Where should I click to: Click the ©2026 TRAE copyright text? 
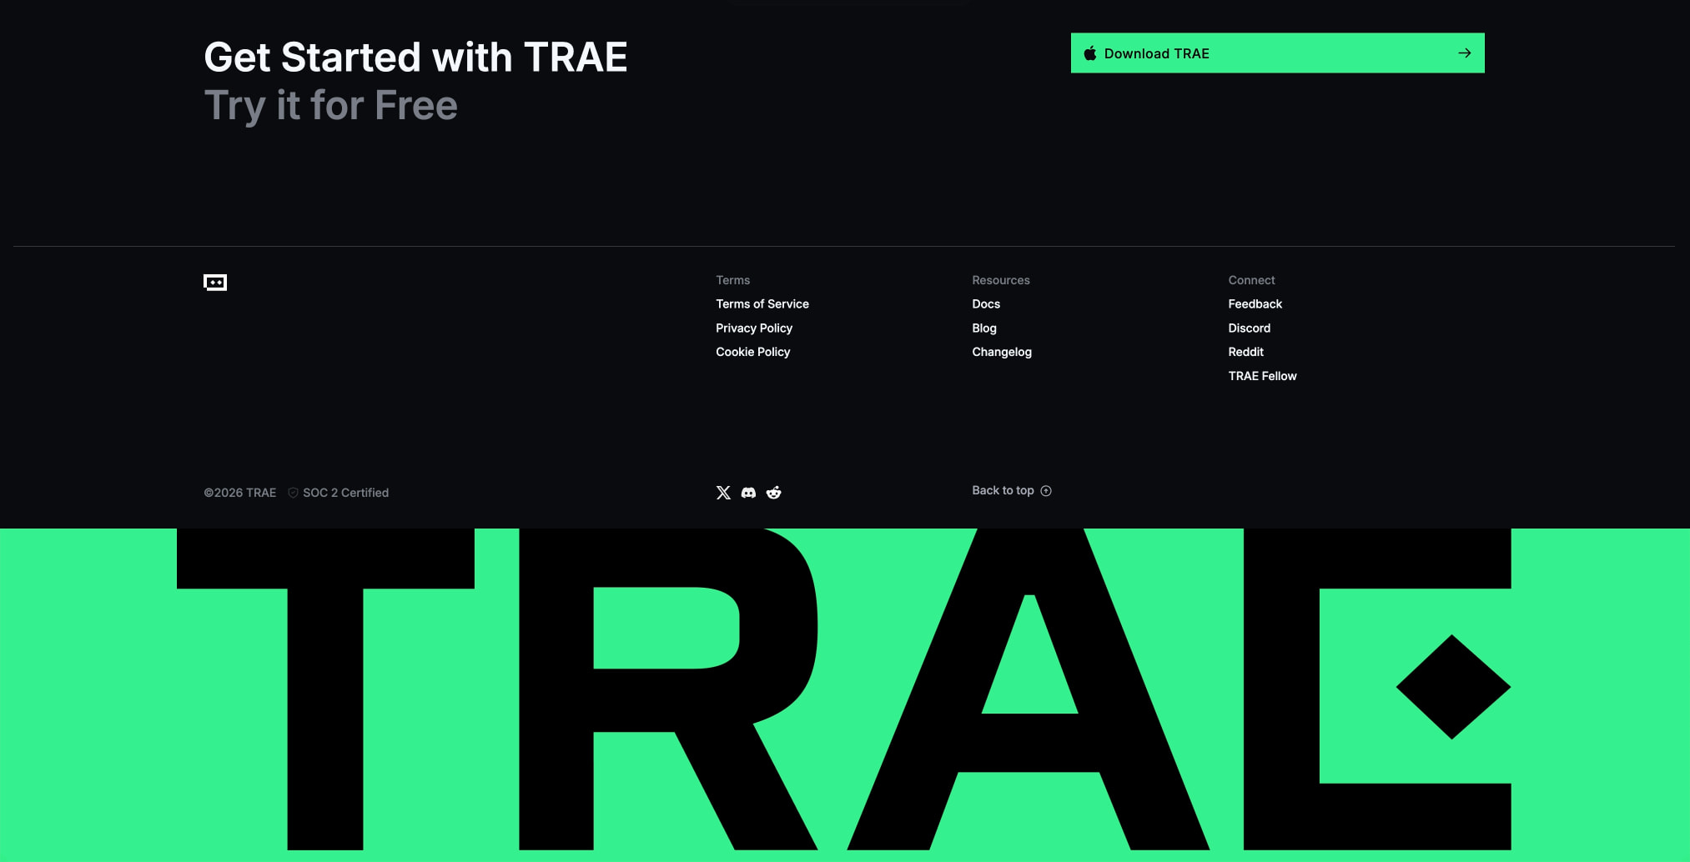240,493
